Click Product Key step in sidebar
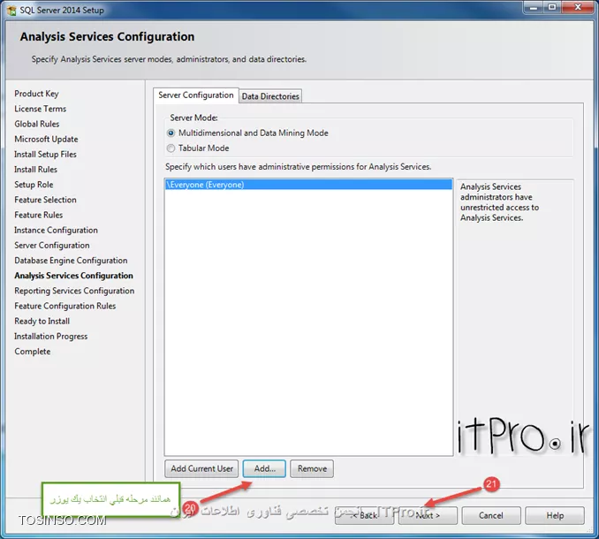599x539 pixels. pos(37,94)
